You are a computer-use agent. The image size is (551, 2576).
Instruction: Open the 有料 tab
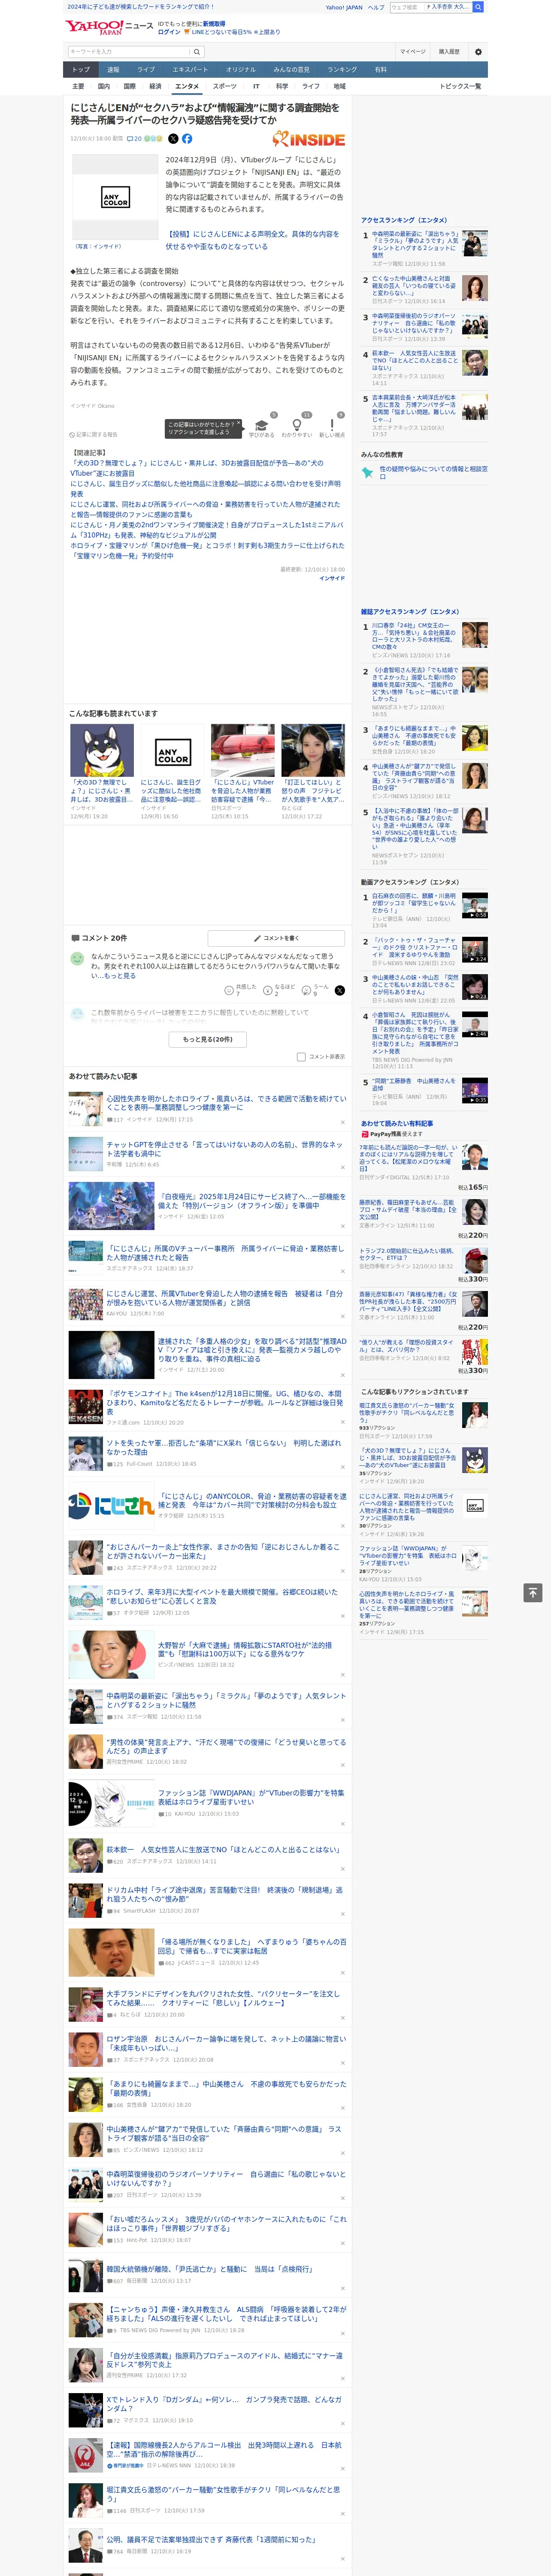tap(380, 70)
